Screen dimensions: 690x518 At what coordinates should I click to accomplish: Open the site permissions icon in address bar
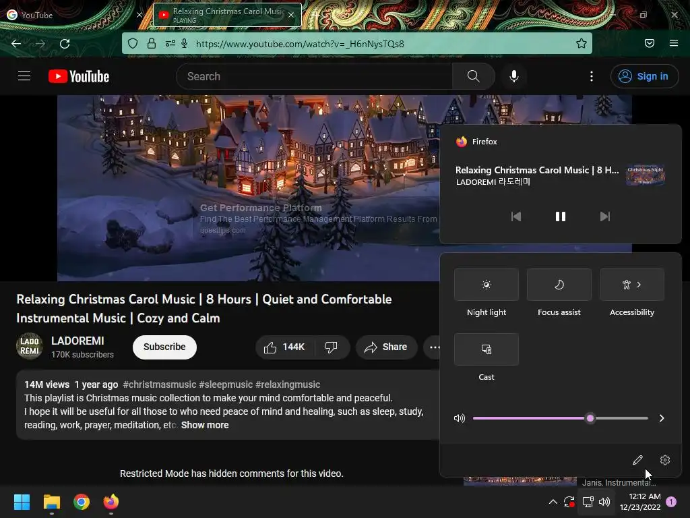tap(170, 43)
